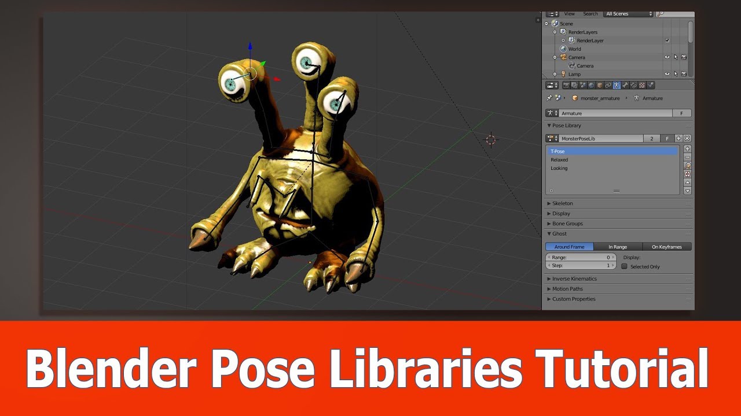
Task: Click the plus button beside MonsterPoseLib
Action: tap(678, 139)
